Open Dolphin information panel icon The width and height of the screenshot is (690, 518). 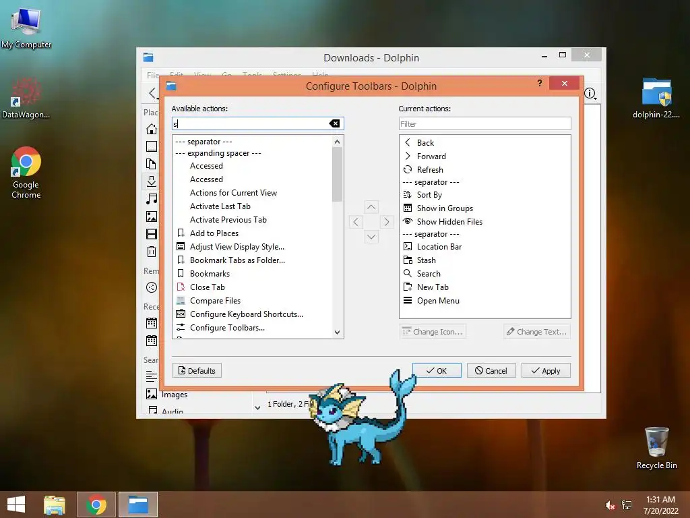coord(590,93)
